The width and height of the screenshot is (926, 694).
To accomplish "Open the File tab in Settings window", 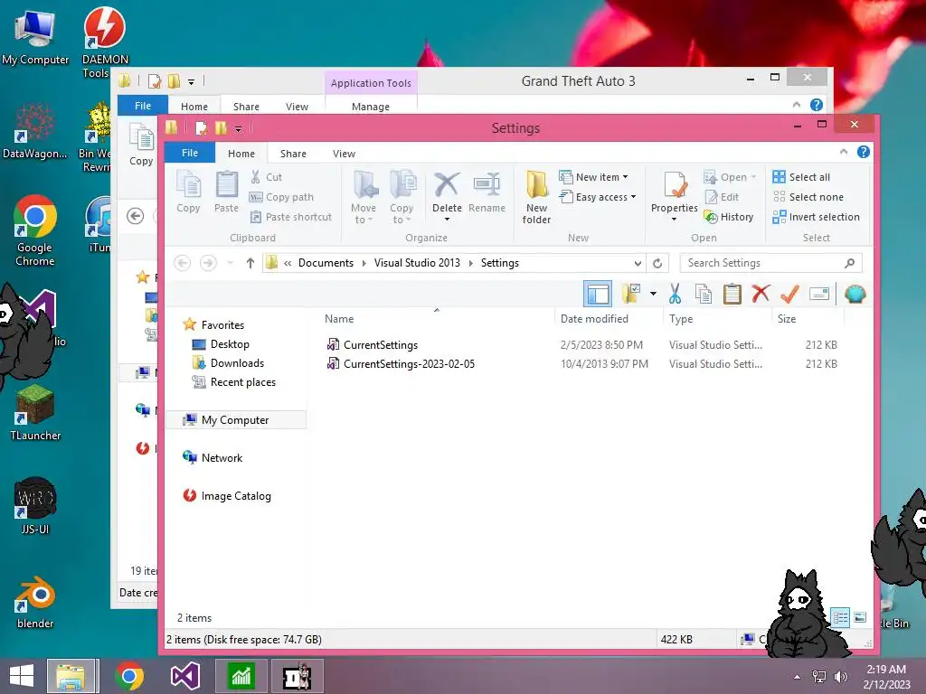I will (190, 153).
